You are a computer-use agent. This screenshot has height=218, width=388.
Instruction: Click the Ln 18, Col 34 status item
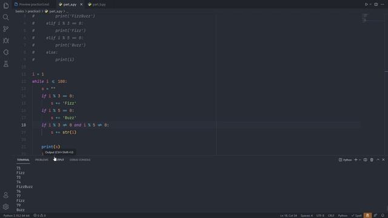point(289,216)
